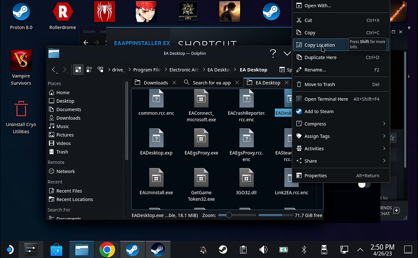Select EACrashReporter.rcc.enc file
Viewport: 418px width, 258px height.
point(247,106)
